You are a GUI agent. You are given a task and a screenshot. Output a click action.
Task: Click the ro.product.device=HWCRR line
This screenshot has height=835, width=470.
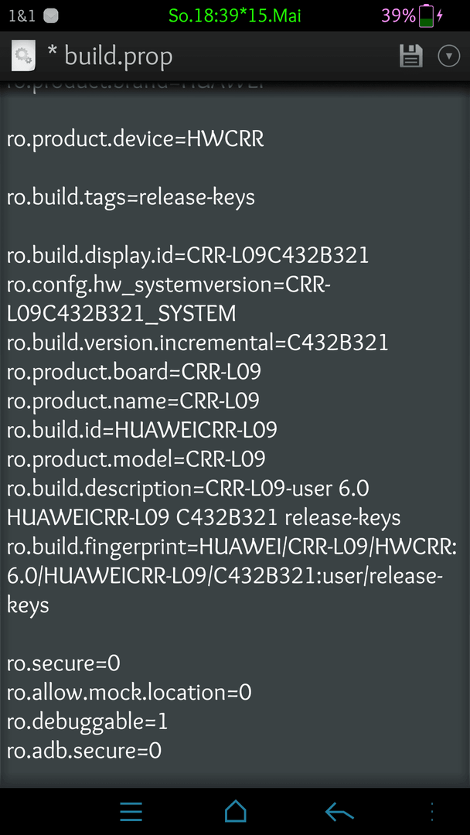pyautogui.click(x=135, y=139)
